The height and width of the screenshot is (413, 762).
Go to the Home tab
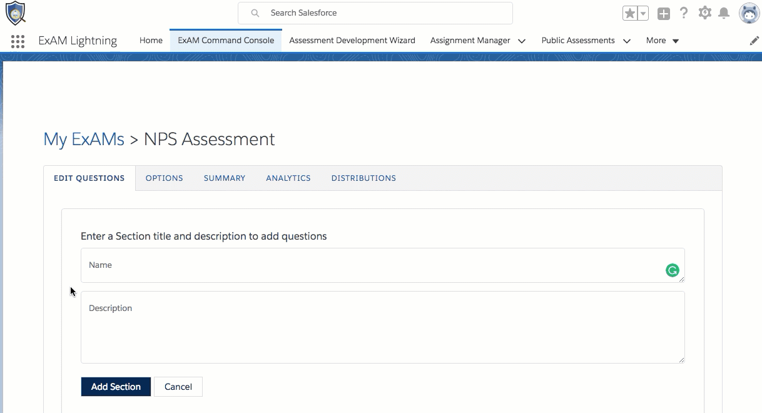pyautogui.click(x=151, y=41)
